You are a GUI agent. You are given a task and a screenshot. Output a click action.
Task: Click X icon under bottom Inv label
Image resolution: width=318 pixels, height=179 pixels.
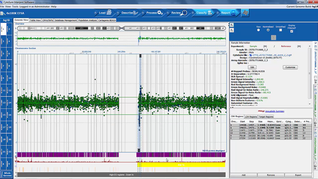(315, 168)
